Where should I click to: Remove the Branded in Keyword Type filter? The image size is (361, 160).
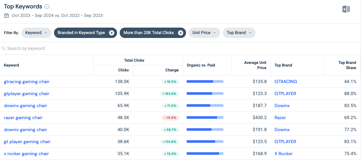click(112, 33)
